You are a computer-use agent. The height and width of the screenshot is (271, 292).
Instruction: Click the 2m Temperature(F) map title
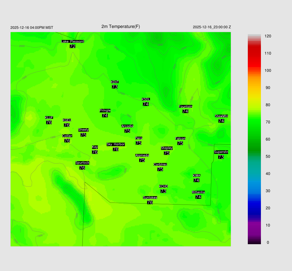(x=121, y=27)
